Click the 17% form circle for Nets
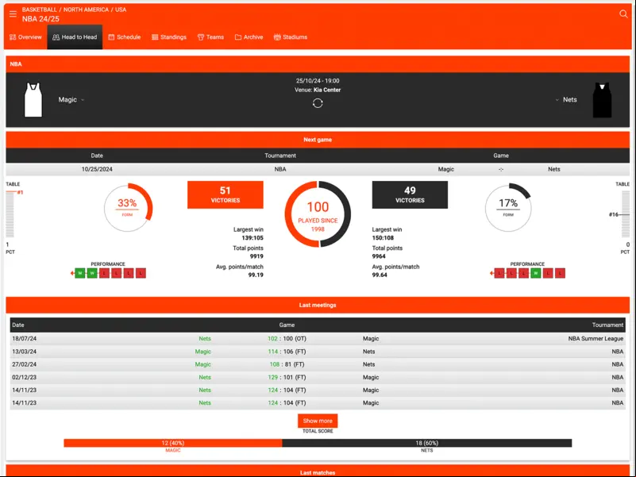 508,208
